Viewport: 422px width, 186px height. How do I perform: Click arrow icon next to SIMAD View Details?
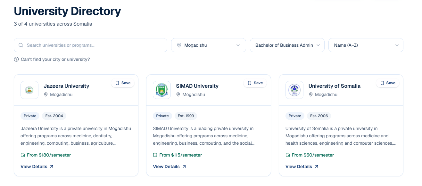tap(184, 166)
